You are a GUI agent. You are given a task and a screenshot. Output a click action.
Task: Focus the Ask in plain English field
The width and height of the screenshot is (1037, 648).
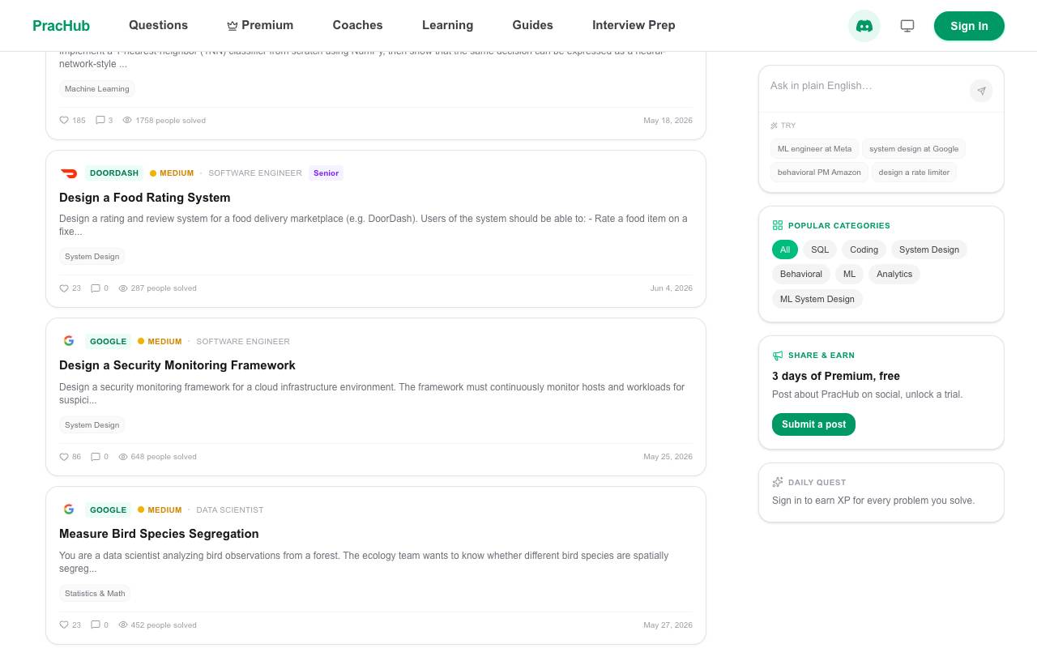tap(865, 86)
